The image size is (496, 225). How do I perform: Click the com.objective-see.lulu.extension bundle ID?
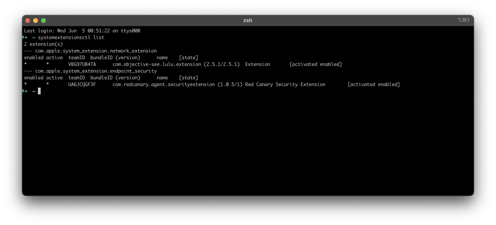coord(157,64)
